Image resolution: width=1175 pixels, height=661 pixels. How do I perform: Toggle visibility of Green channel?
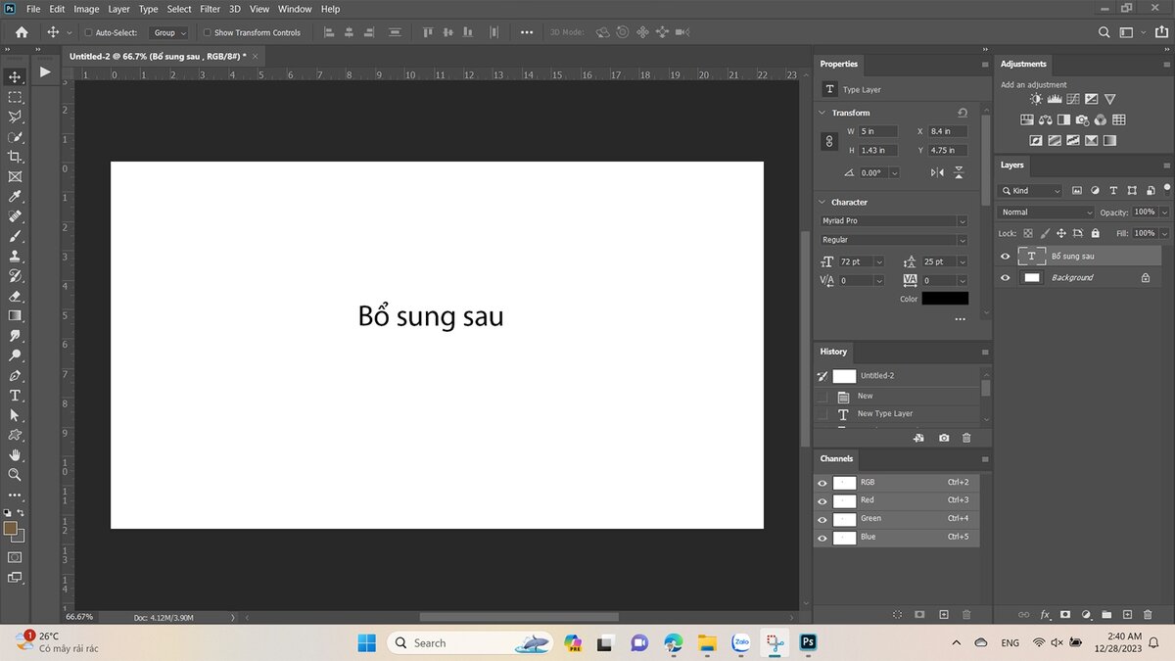pos(822,519)
